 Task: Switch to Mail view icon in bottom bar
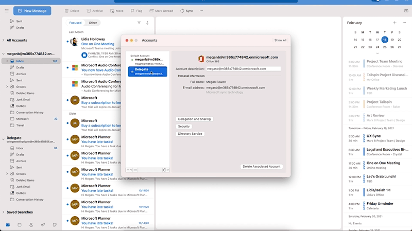(8, 225)
